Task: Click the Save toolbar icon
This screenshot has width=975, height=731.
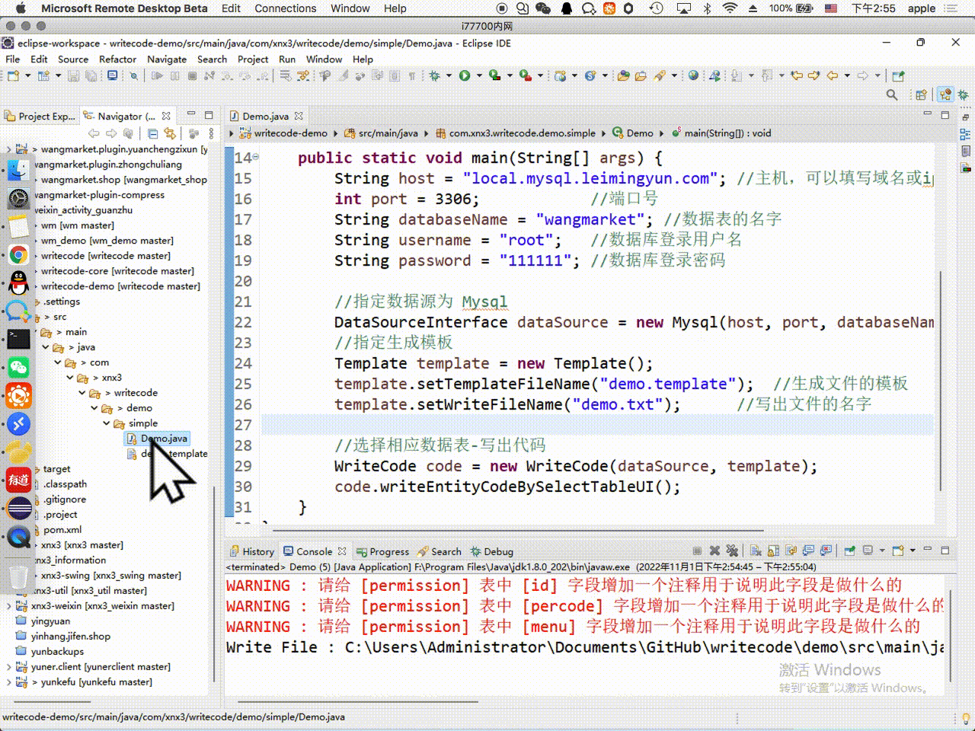Action: (x=73, y=75)
